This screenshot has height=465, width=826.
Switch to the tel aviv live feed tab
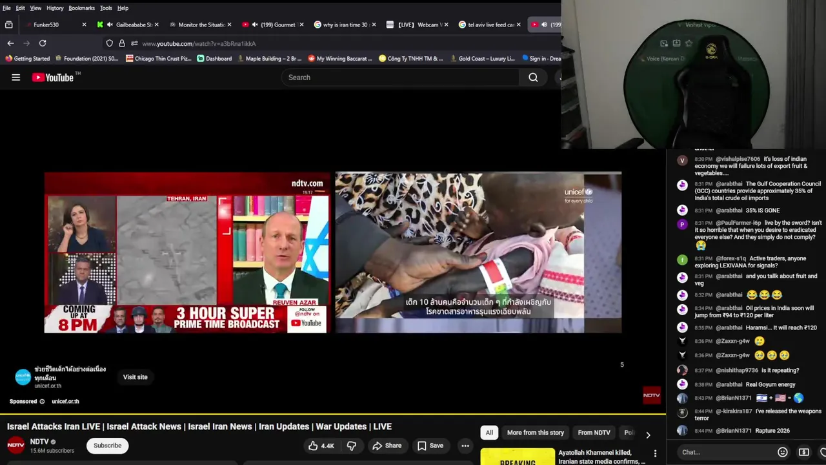[489, 25]
